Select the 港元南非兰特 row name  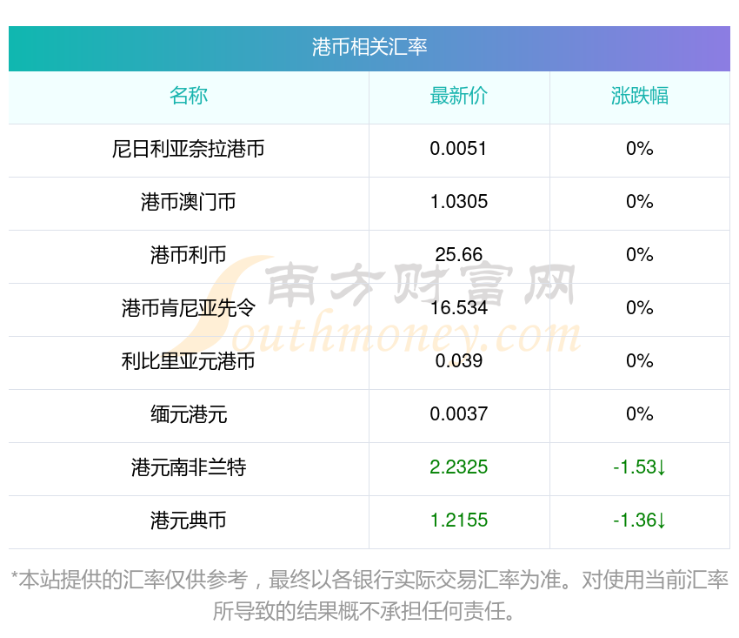[x=189, y=467]
